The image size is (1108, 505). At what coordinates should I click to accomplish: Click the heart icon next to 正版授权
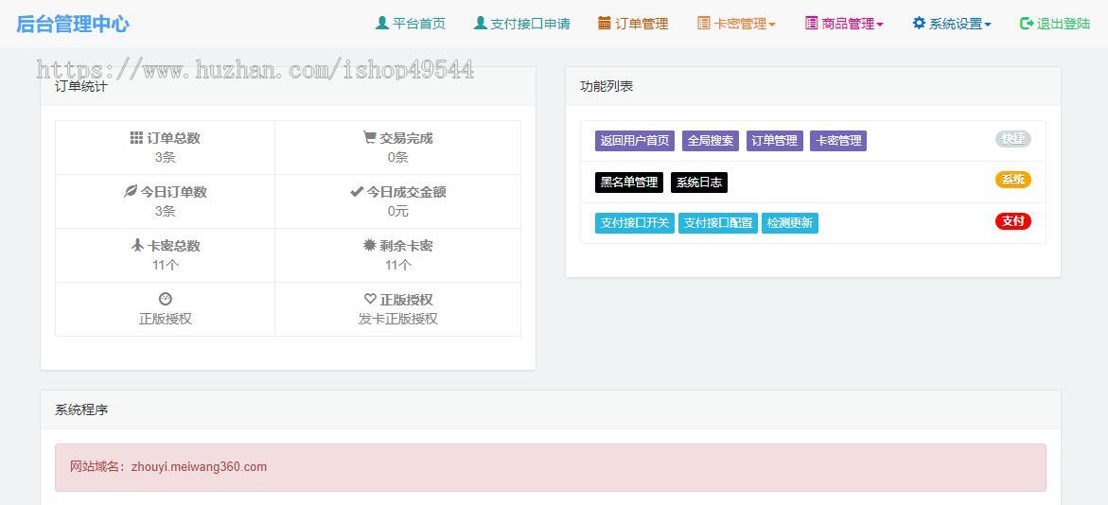(370, 299)
